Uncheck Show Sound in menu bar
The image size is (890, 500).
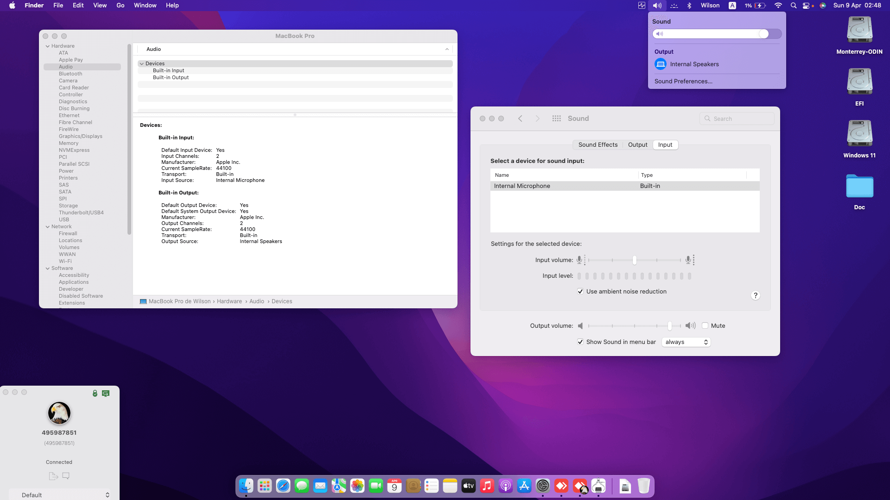click(580, 342)
